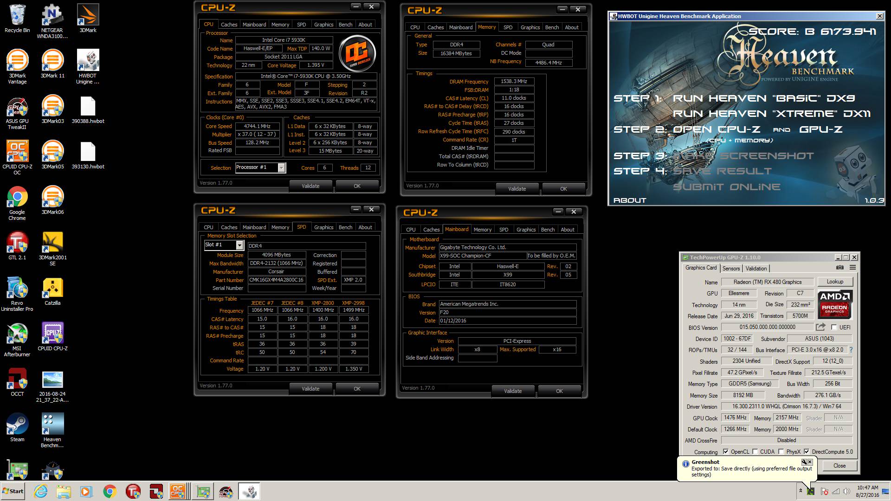This screenshot has height=501, width=891.
Task: Open About tab in the Mainboard CPU-Z window
Action: [x=567, y=230]
